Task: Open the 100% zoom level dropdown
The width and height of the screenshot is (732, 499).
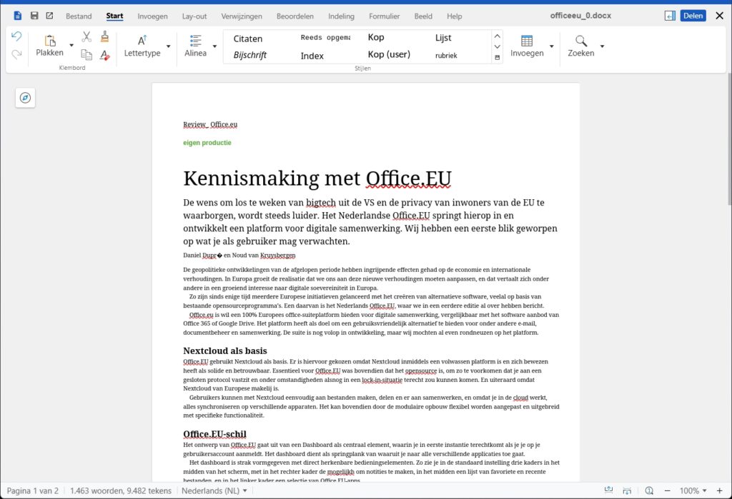Action: 693,490
